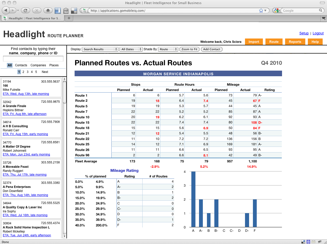327x244 pixels.
Task: Open the Shade By Route dropdown
Action: [168, 49]
